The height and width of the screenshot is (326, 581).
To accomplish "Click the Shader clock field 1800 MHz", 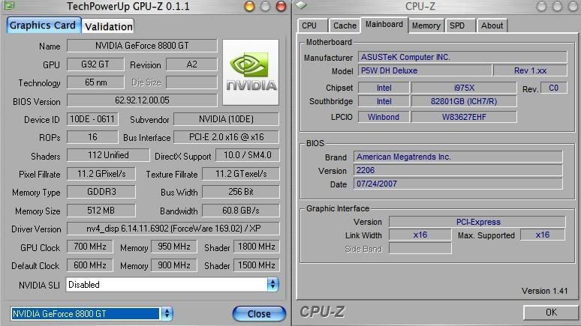I will tap(257, 247).
